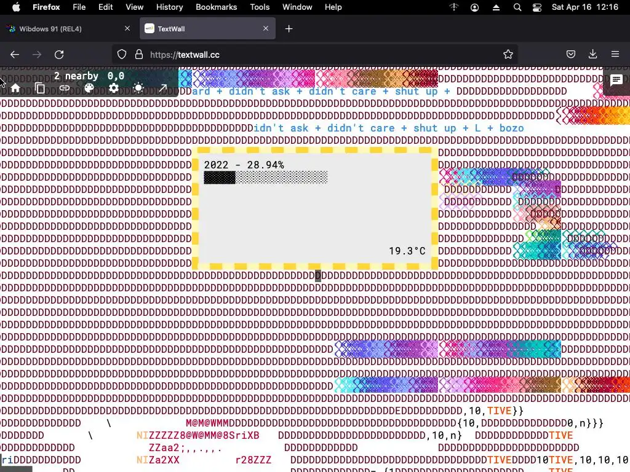Close the TextWall tab
Screen dimensions: 630x472
266,28
